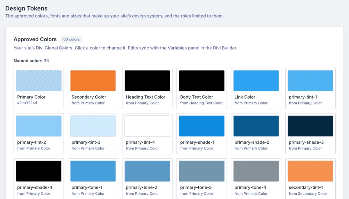This screenshot has height=199, width=349.
Task: Click the 60 colors count badge
Action: [x=72, y=39]
